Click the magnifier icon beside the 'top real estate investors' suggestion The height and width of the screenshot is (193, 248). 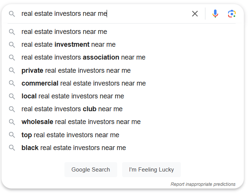[12, 135]
